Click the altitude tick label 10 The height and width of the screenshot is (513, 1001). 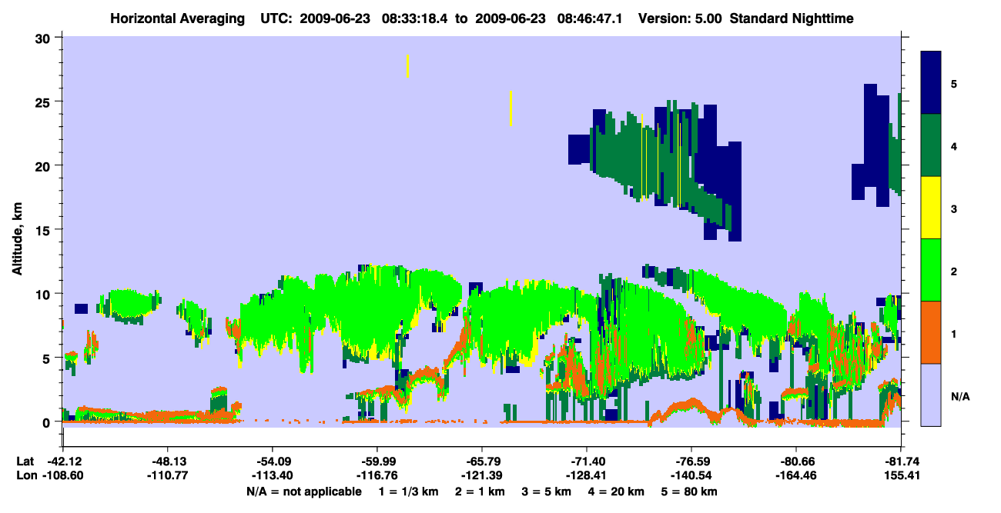(45, 294)
